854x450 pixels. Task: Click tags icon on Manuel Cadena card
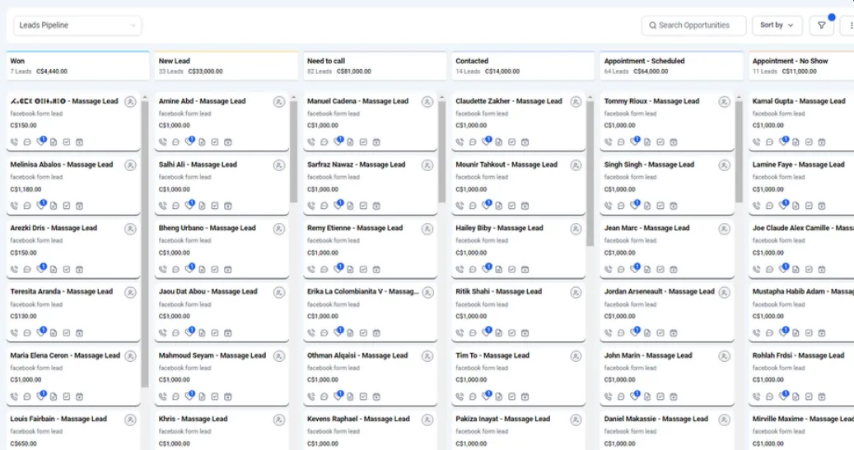[x=337, y=142]
